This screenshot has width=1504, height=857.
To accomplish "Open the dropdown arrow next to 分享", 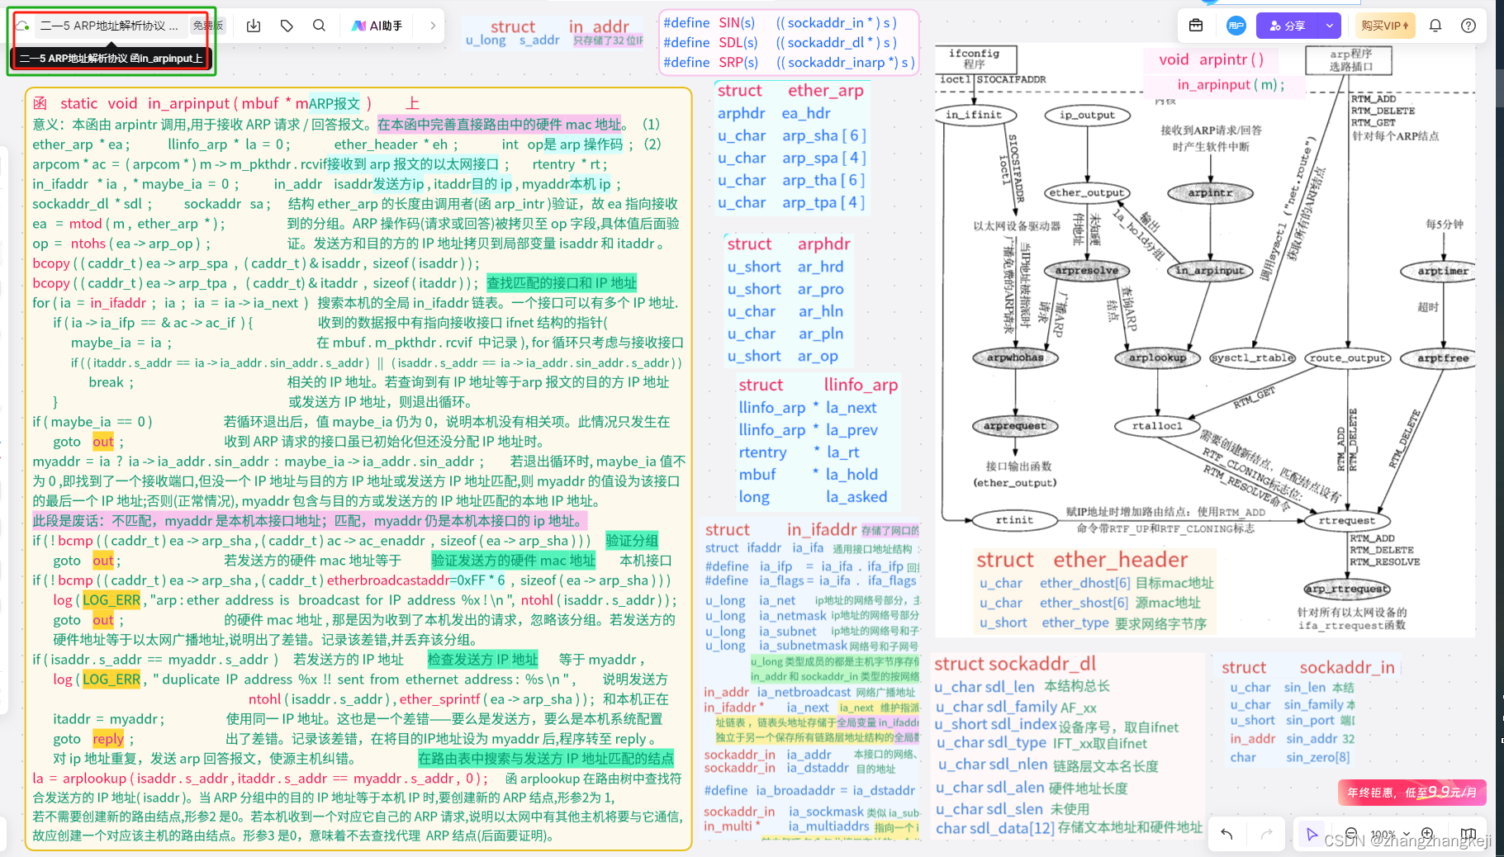I will tap(1330, 26).
